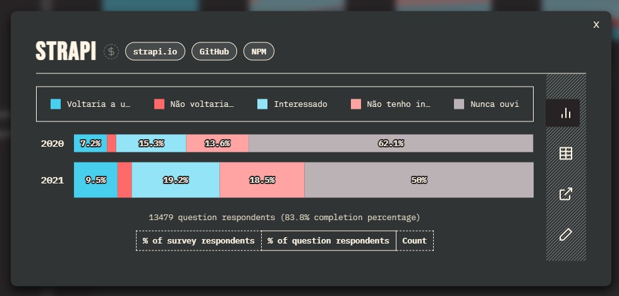Screen dimensions: 619x296
Task: Click the 'STRAPI' title heading
Action: pos(66,51)
